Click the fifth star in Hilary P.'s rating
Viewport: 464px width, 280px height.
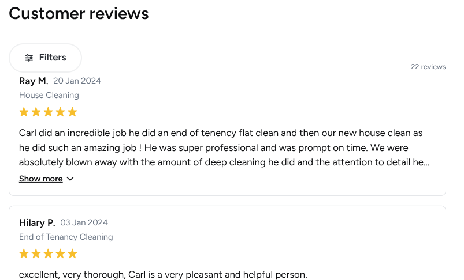point(72,253)
